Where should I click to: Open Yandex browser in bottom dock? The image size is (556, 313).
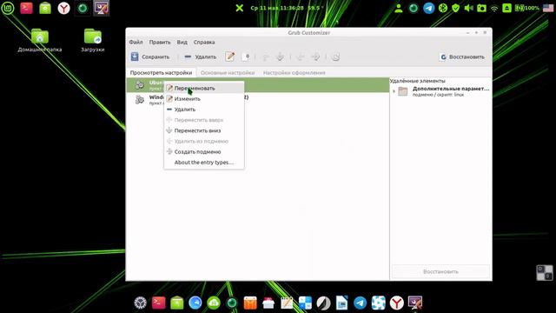(x=397, y=303)
